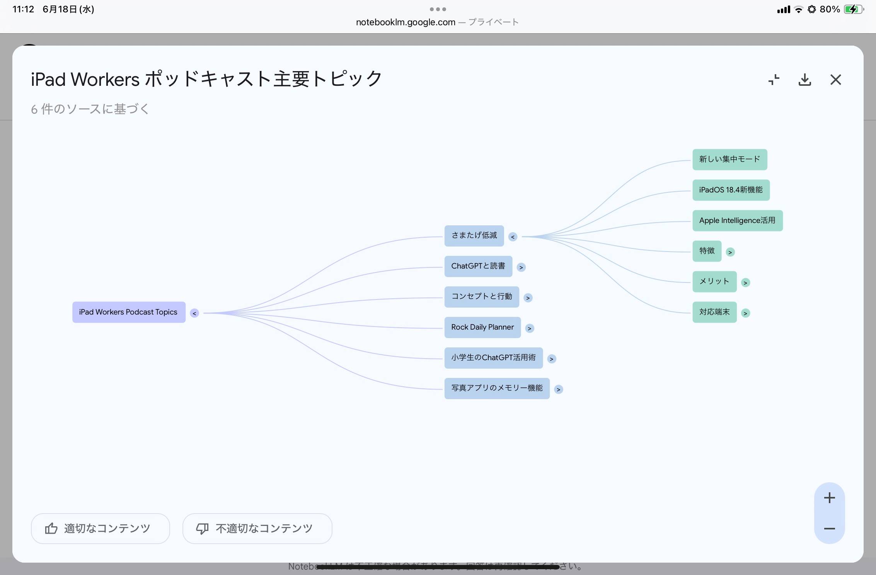Close the mind map dialog

tap(835, 80)
